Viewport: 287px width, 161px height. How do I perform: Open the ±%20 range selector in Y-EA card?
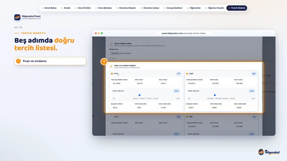pos(252,134)
